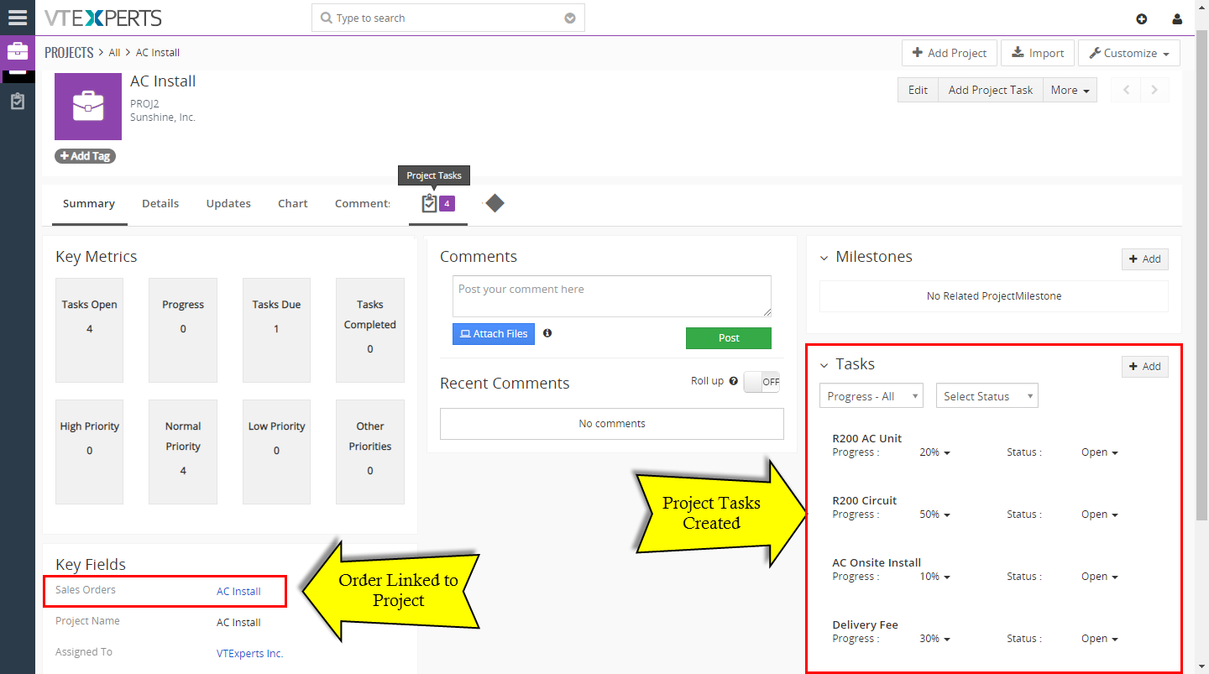
Task: Open the AC Install sales order link
Action: click(238, 592)
